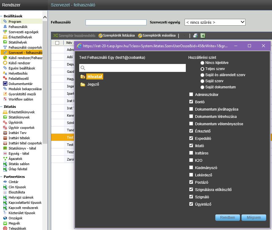Open Feladatkezelő sidebar item

(19, 79)
